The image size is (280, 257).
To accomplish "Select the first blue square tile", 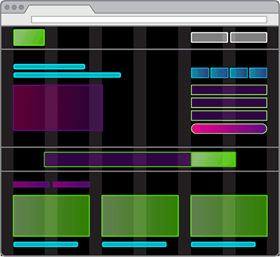I will click(x=200, y=73).
